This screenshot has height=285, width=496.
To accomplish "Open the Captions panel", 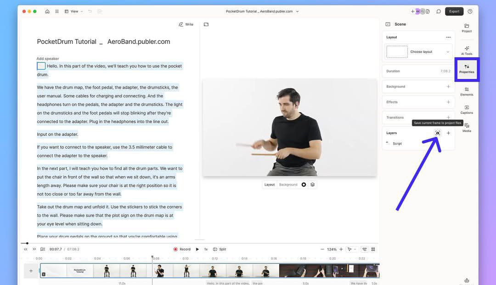I will (x=467, y=110).
